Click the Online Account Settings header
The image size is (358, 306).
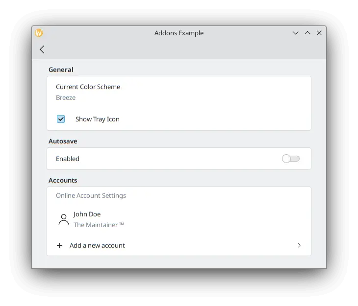91,196
